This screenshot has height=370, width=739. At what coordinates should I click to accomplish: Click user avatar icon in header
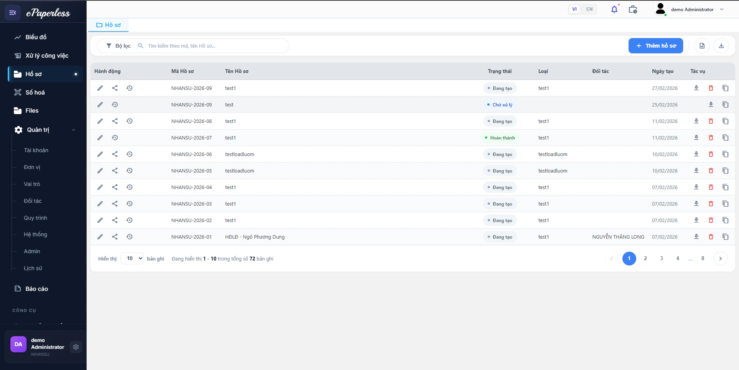(x=660, y=9)
